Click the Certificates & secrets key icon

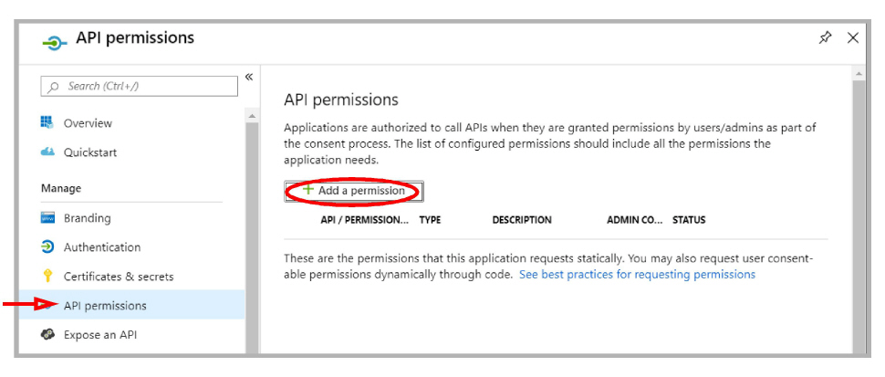click(48, 277)
